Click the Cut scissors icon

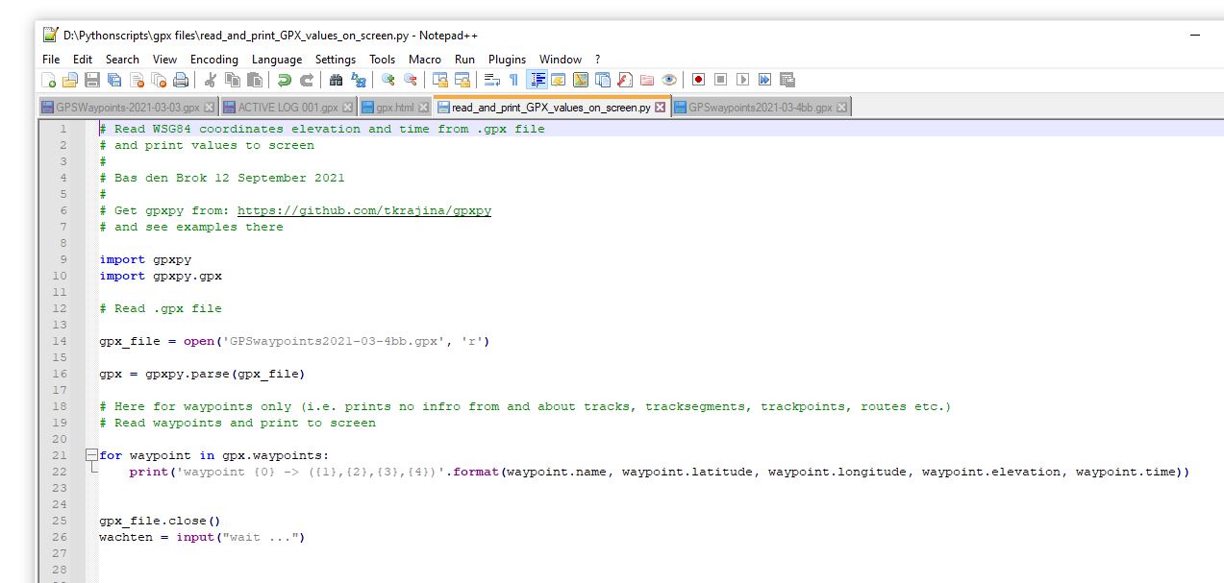pos(211,80)
